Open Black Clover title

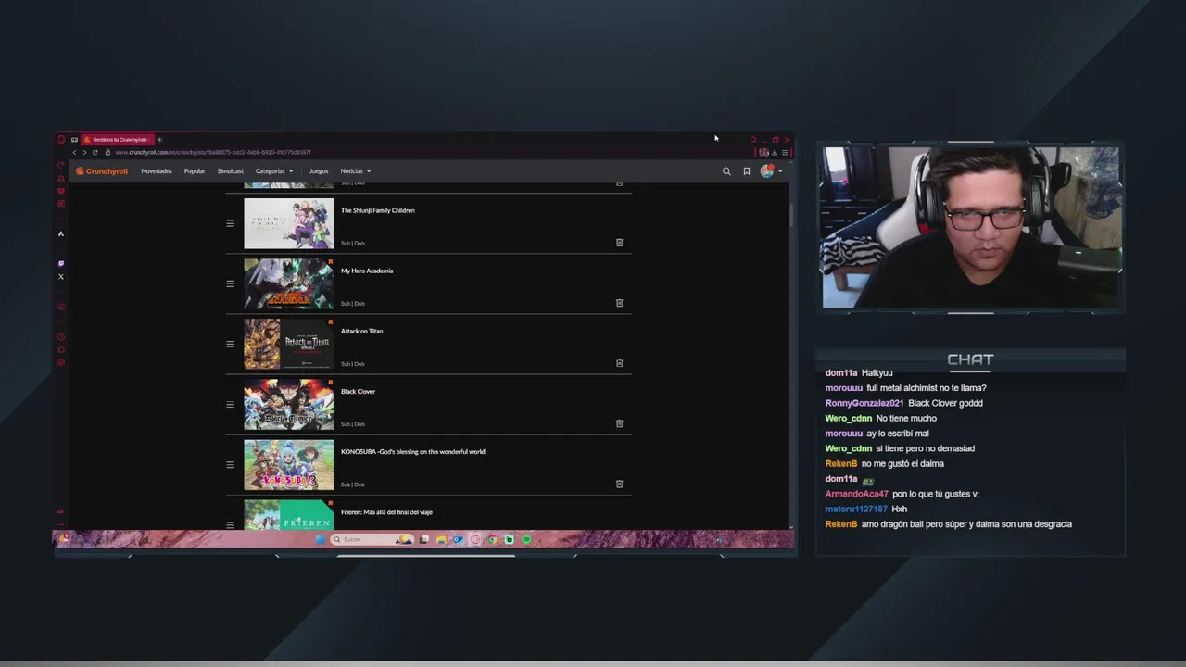(358, 391)
